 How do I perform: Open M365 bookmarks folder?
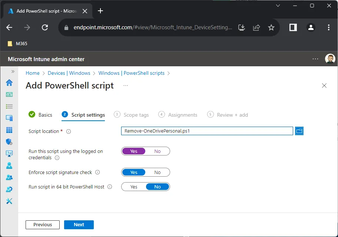(17, 44)
